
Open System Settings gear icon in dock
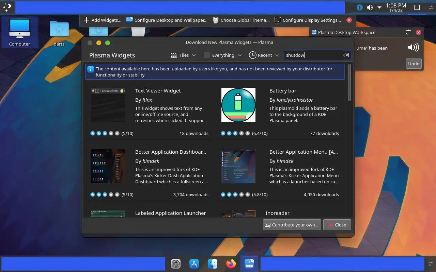tap(176, 264)
